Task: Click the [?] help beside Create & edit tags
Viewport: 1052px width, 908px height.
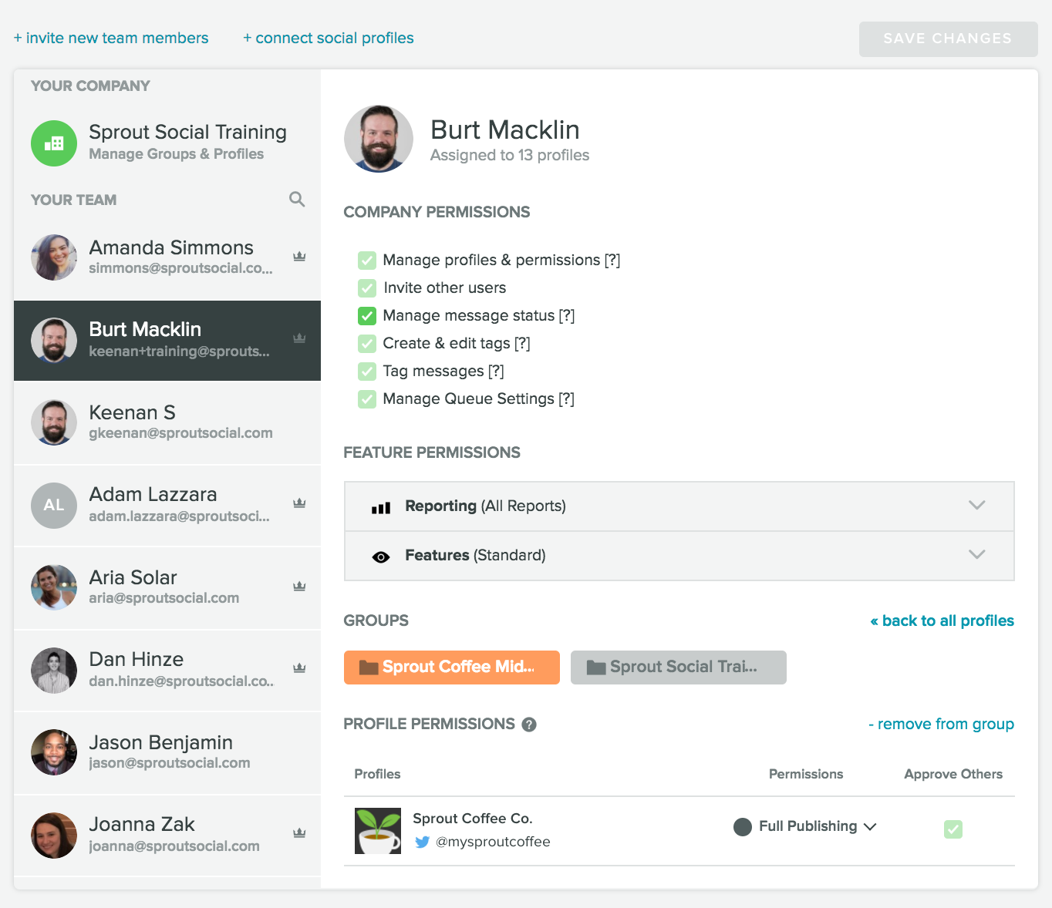Action: click(522, 344)
